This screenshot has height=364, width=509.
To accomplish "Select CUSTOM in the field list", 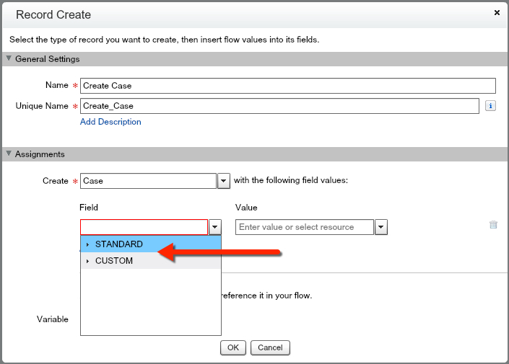I will click(x=114, y=261).
